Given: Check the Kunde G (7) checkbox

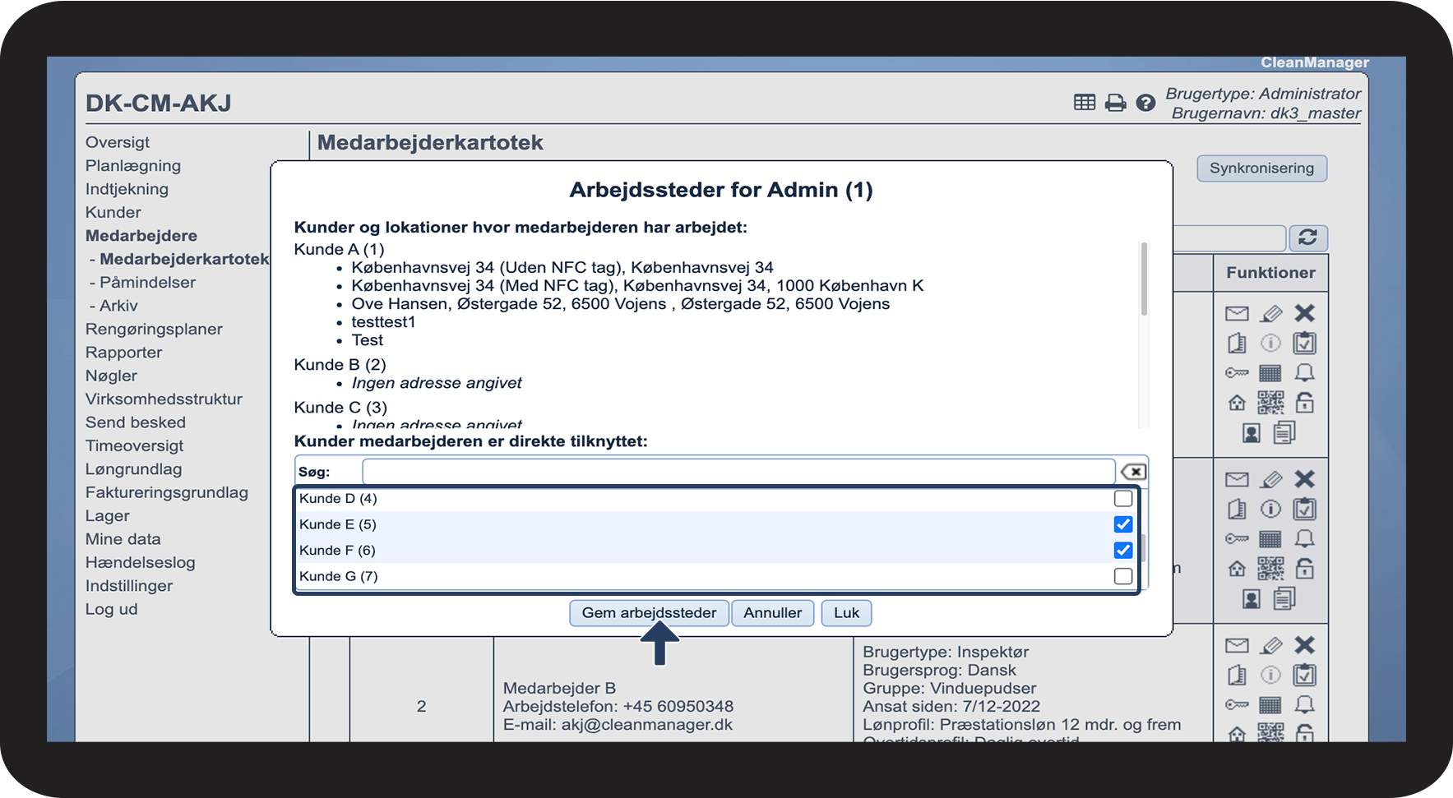Looking at the screenshot, I should tap(1123, 576).
